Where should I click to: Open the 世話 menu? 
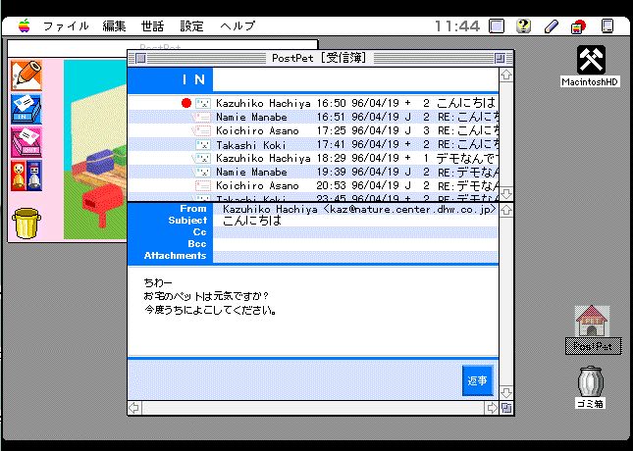coord(152,26)
